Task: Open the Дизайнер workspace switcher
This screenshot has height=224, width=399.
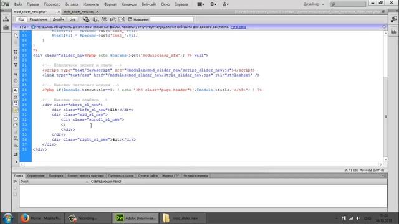Action: point(314,4)
